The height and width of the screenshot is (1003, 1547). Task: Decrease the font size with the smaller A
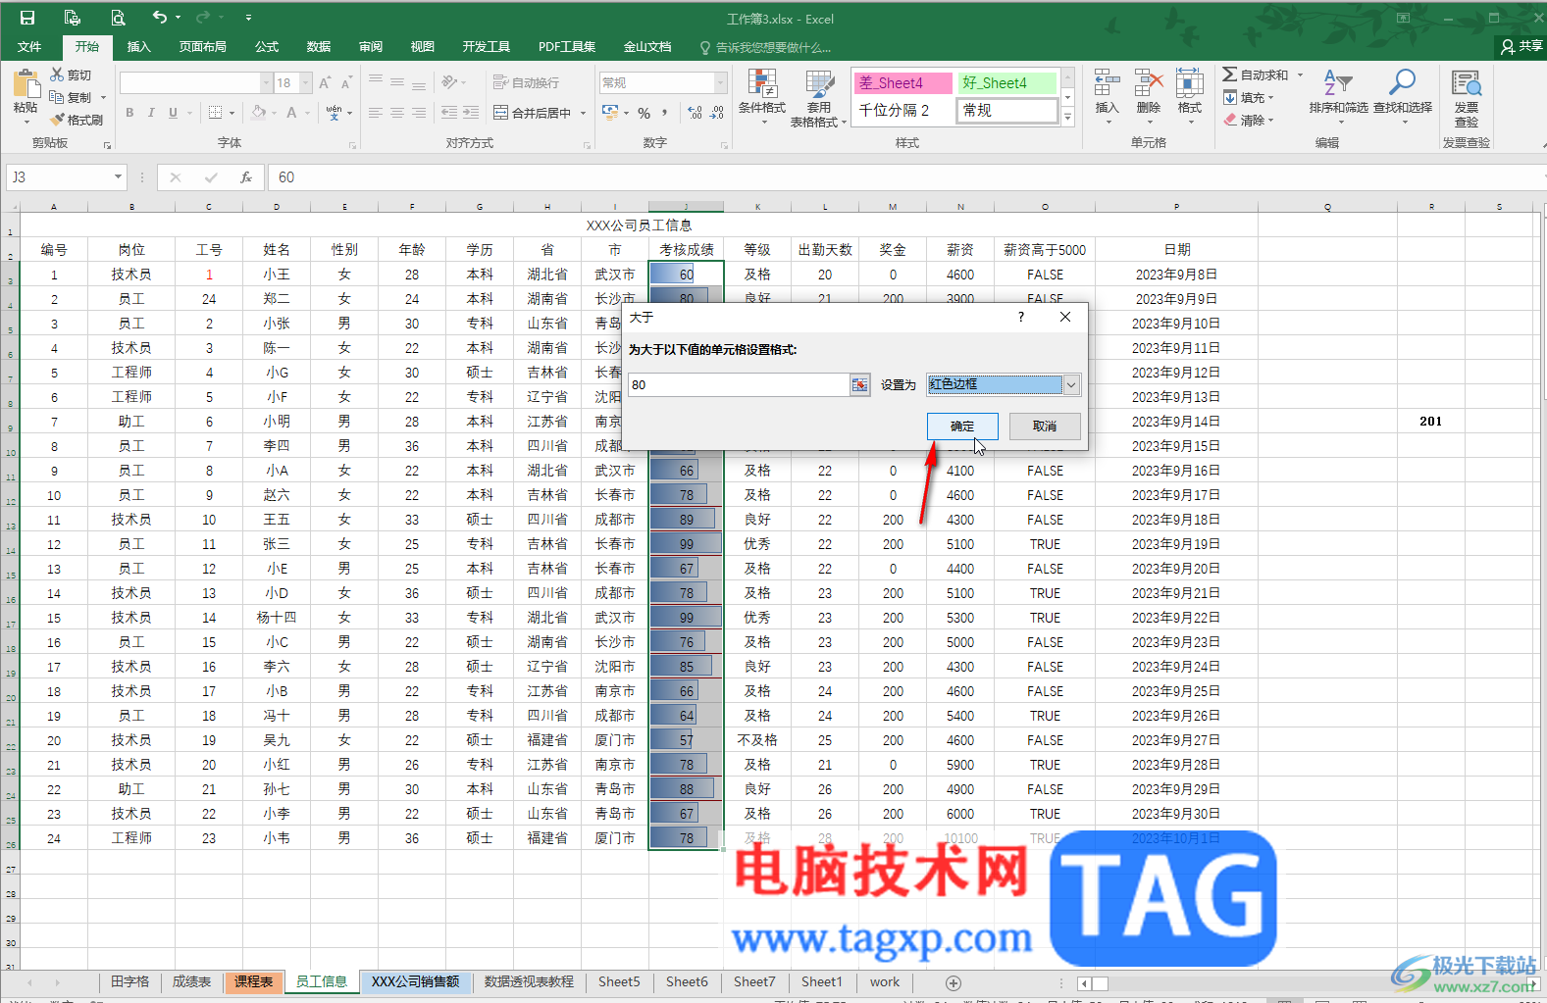pyautogui.click(x=346, y=83)
